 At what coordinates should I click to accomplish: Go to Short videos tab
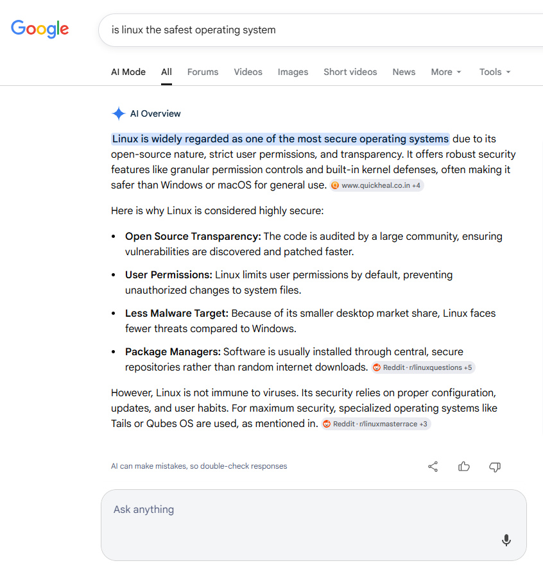coord(350,72)
